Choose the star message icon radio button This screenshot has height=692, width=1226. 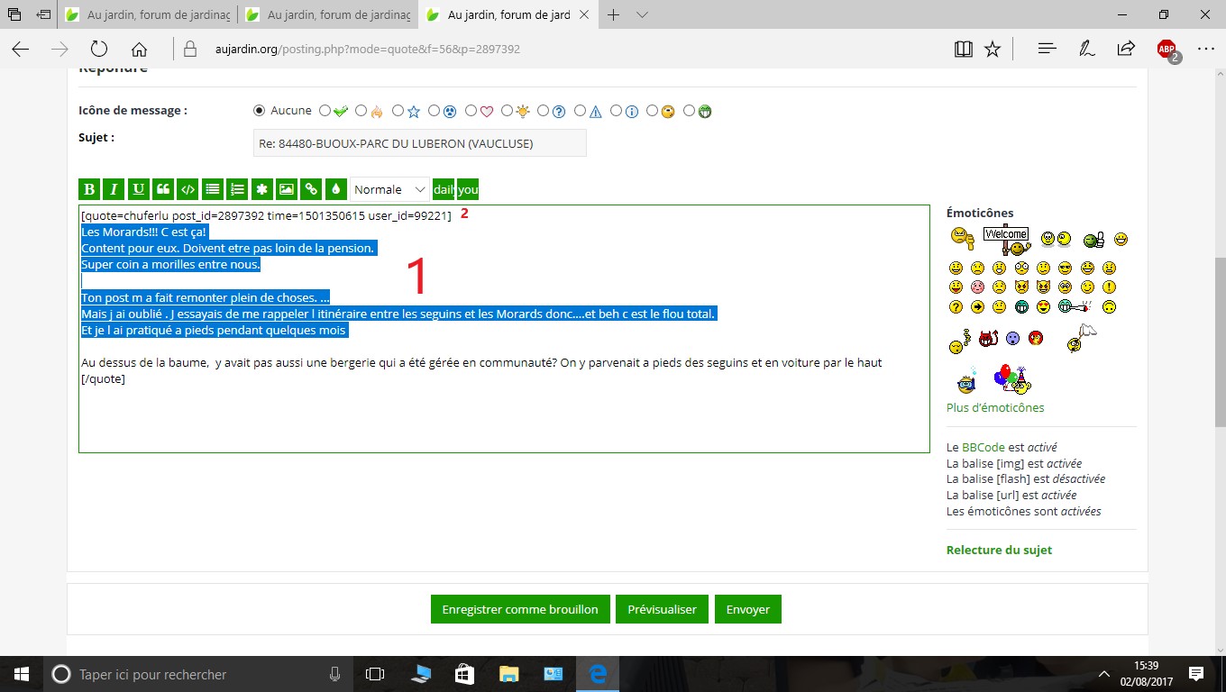click(398, 111)
